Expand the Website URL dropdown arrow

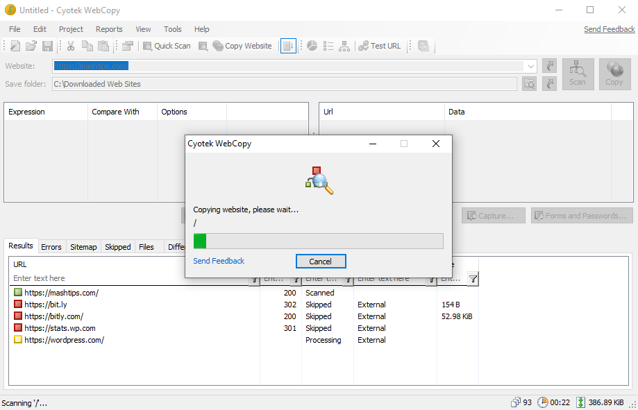531,66
